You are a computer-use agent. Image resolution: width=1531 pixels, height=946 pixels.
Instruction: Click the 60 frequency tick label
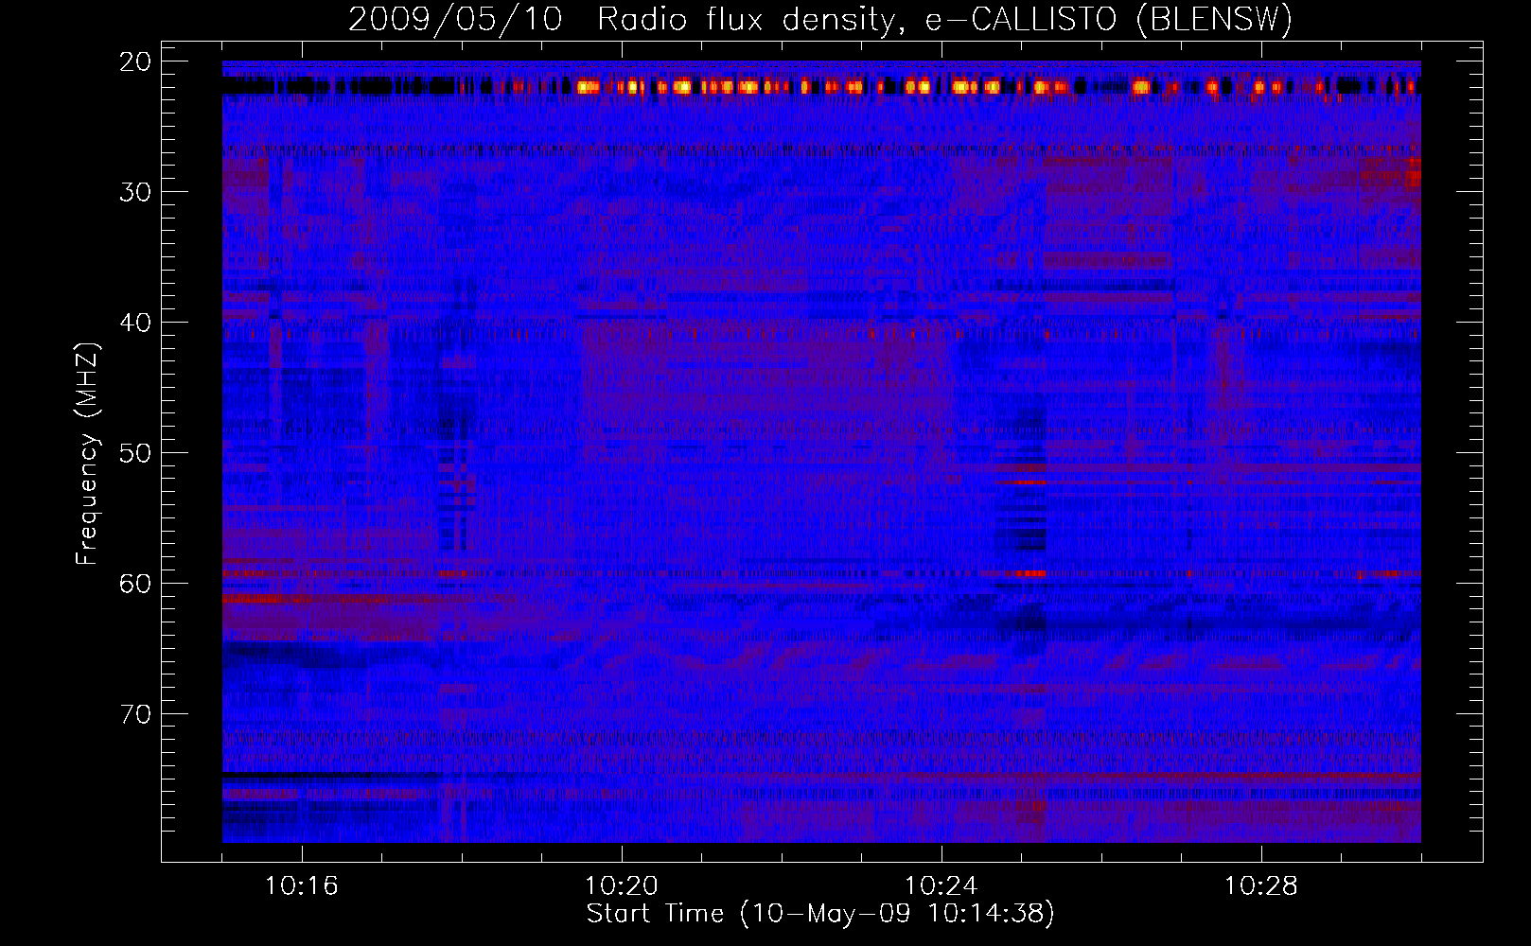pos(136,584)
